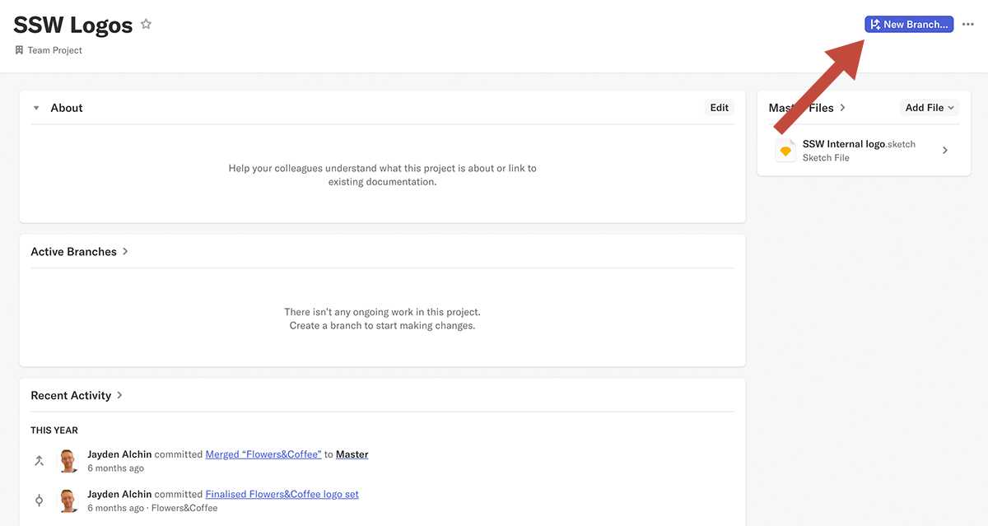Open the Add File dropdown

click(x=929, y=108)
